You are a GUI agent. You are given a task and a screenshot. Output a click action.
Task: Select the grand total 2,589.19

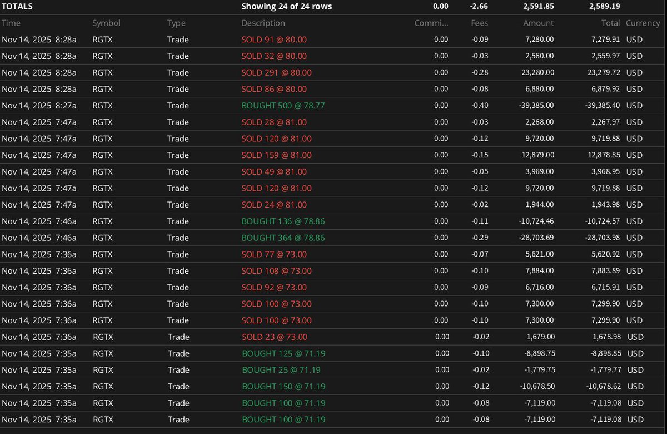[605, 7]
